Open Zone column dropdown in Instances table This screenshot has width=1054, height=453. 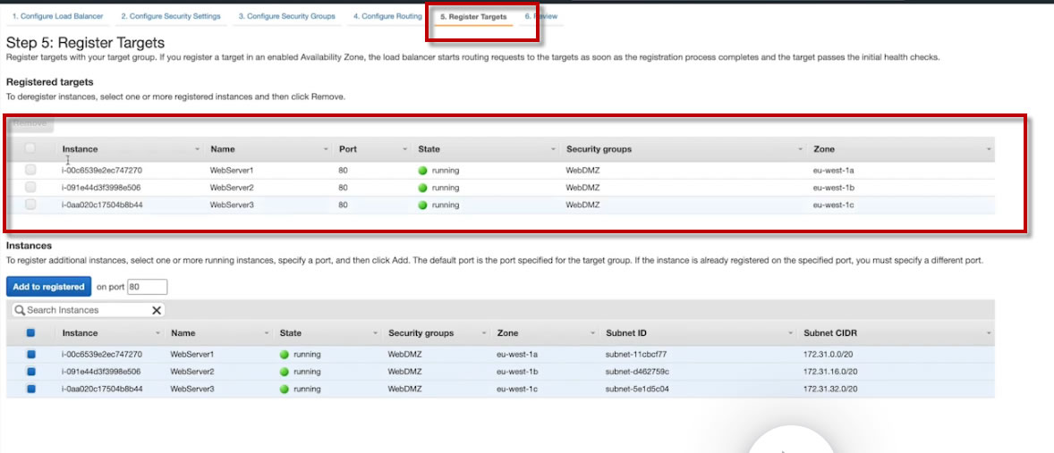[593, 333]
